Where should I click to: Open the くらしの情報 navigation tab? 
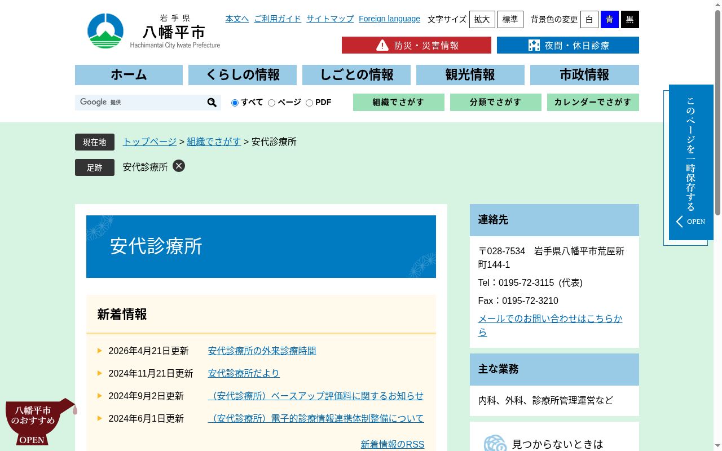[x=243, y=75]
